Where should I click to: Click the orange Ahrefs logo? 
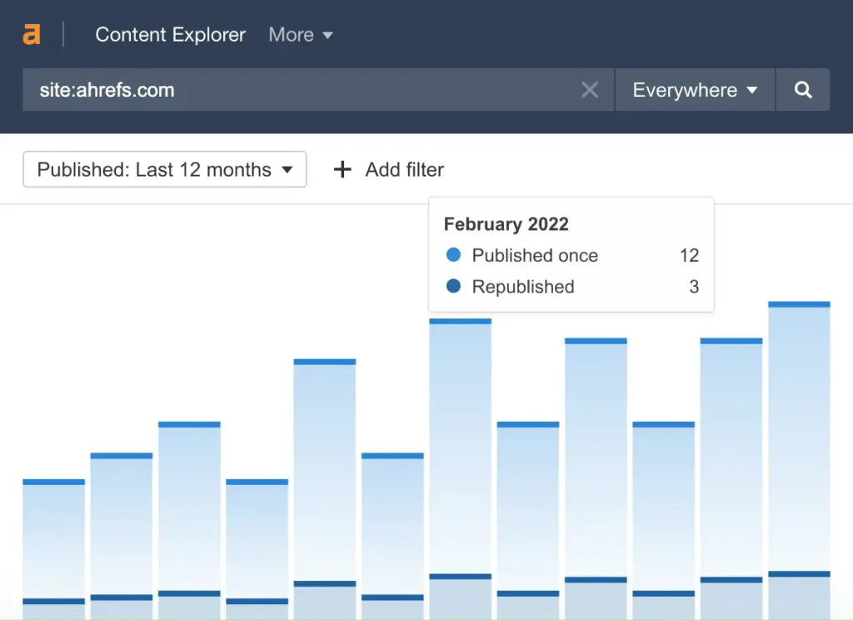coord(32,34)
